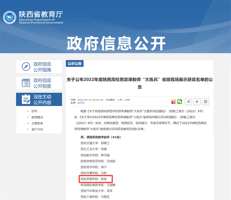Click the Shaanxi Education Department logo emblem
The height and width of the screenshot is (200, 231).
pyautogui.click(x=10, y=17)
